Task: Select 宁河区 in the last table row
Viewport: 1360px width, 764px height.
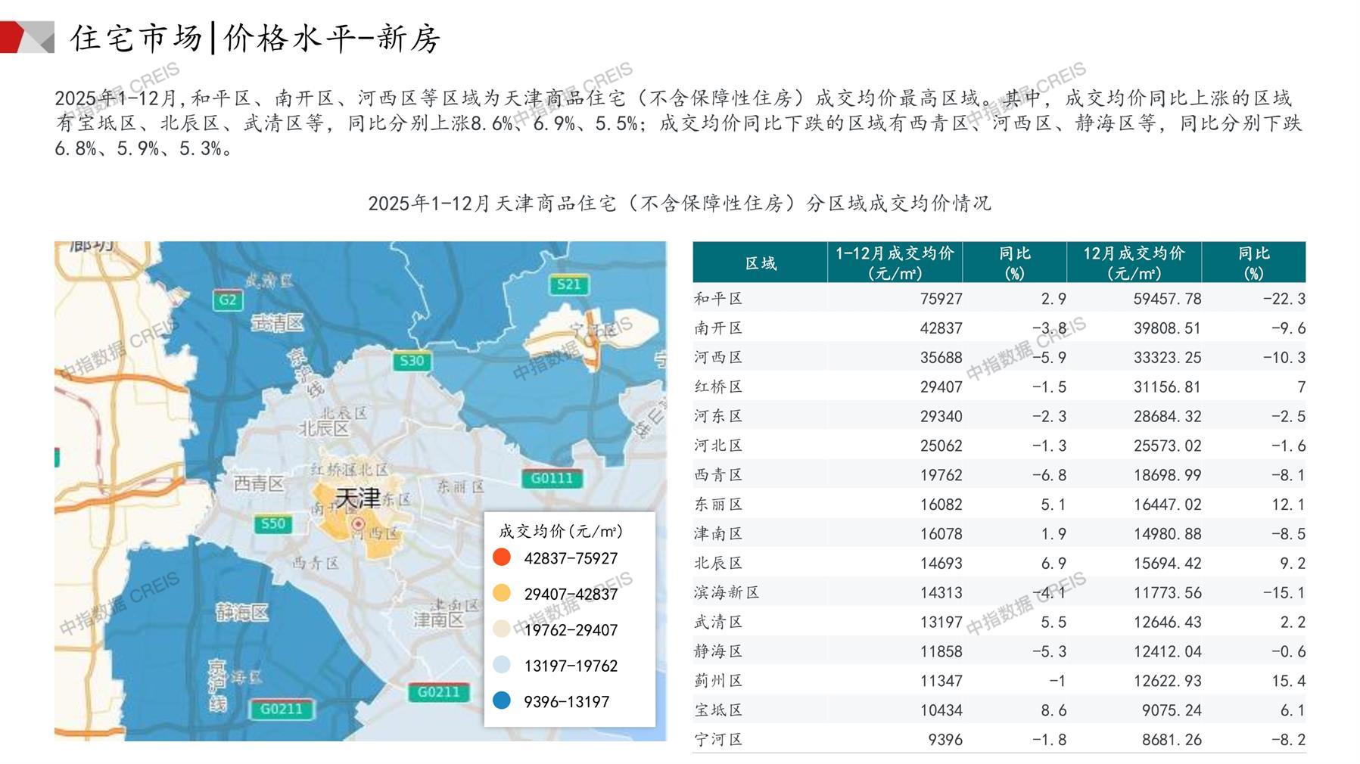Action: (x=718, y=739)
